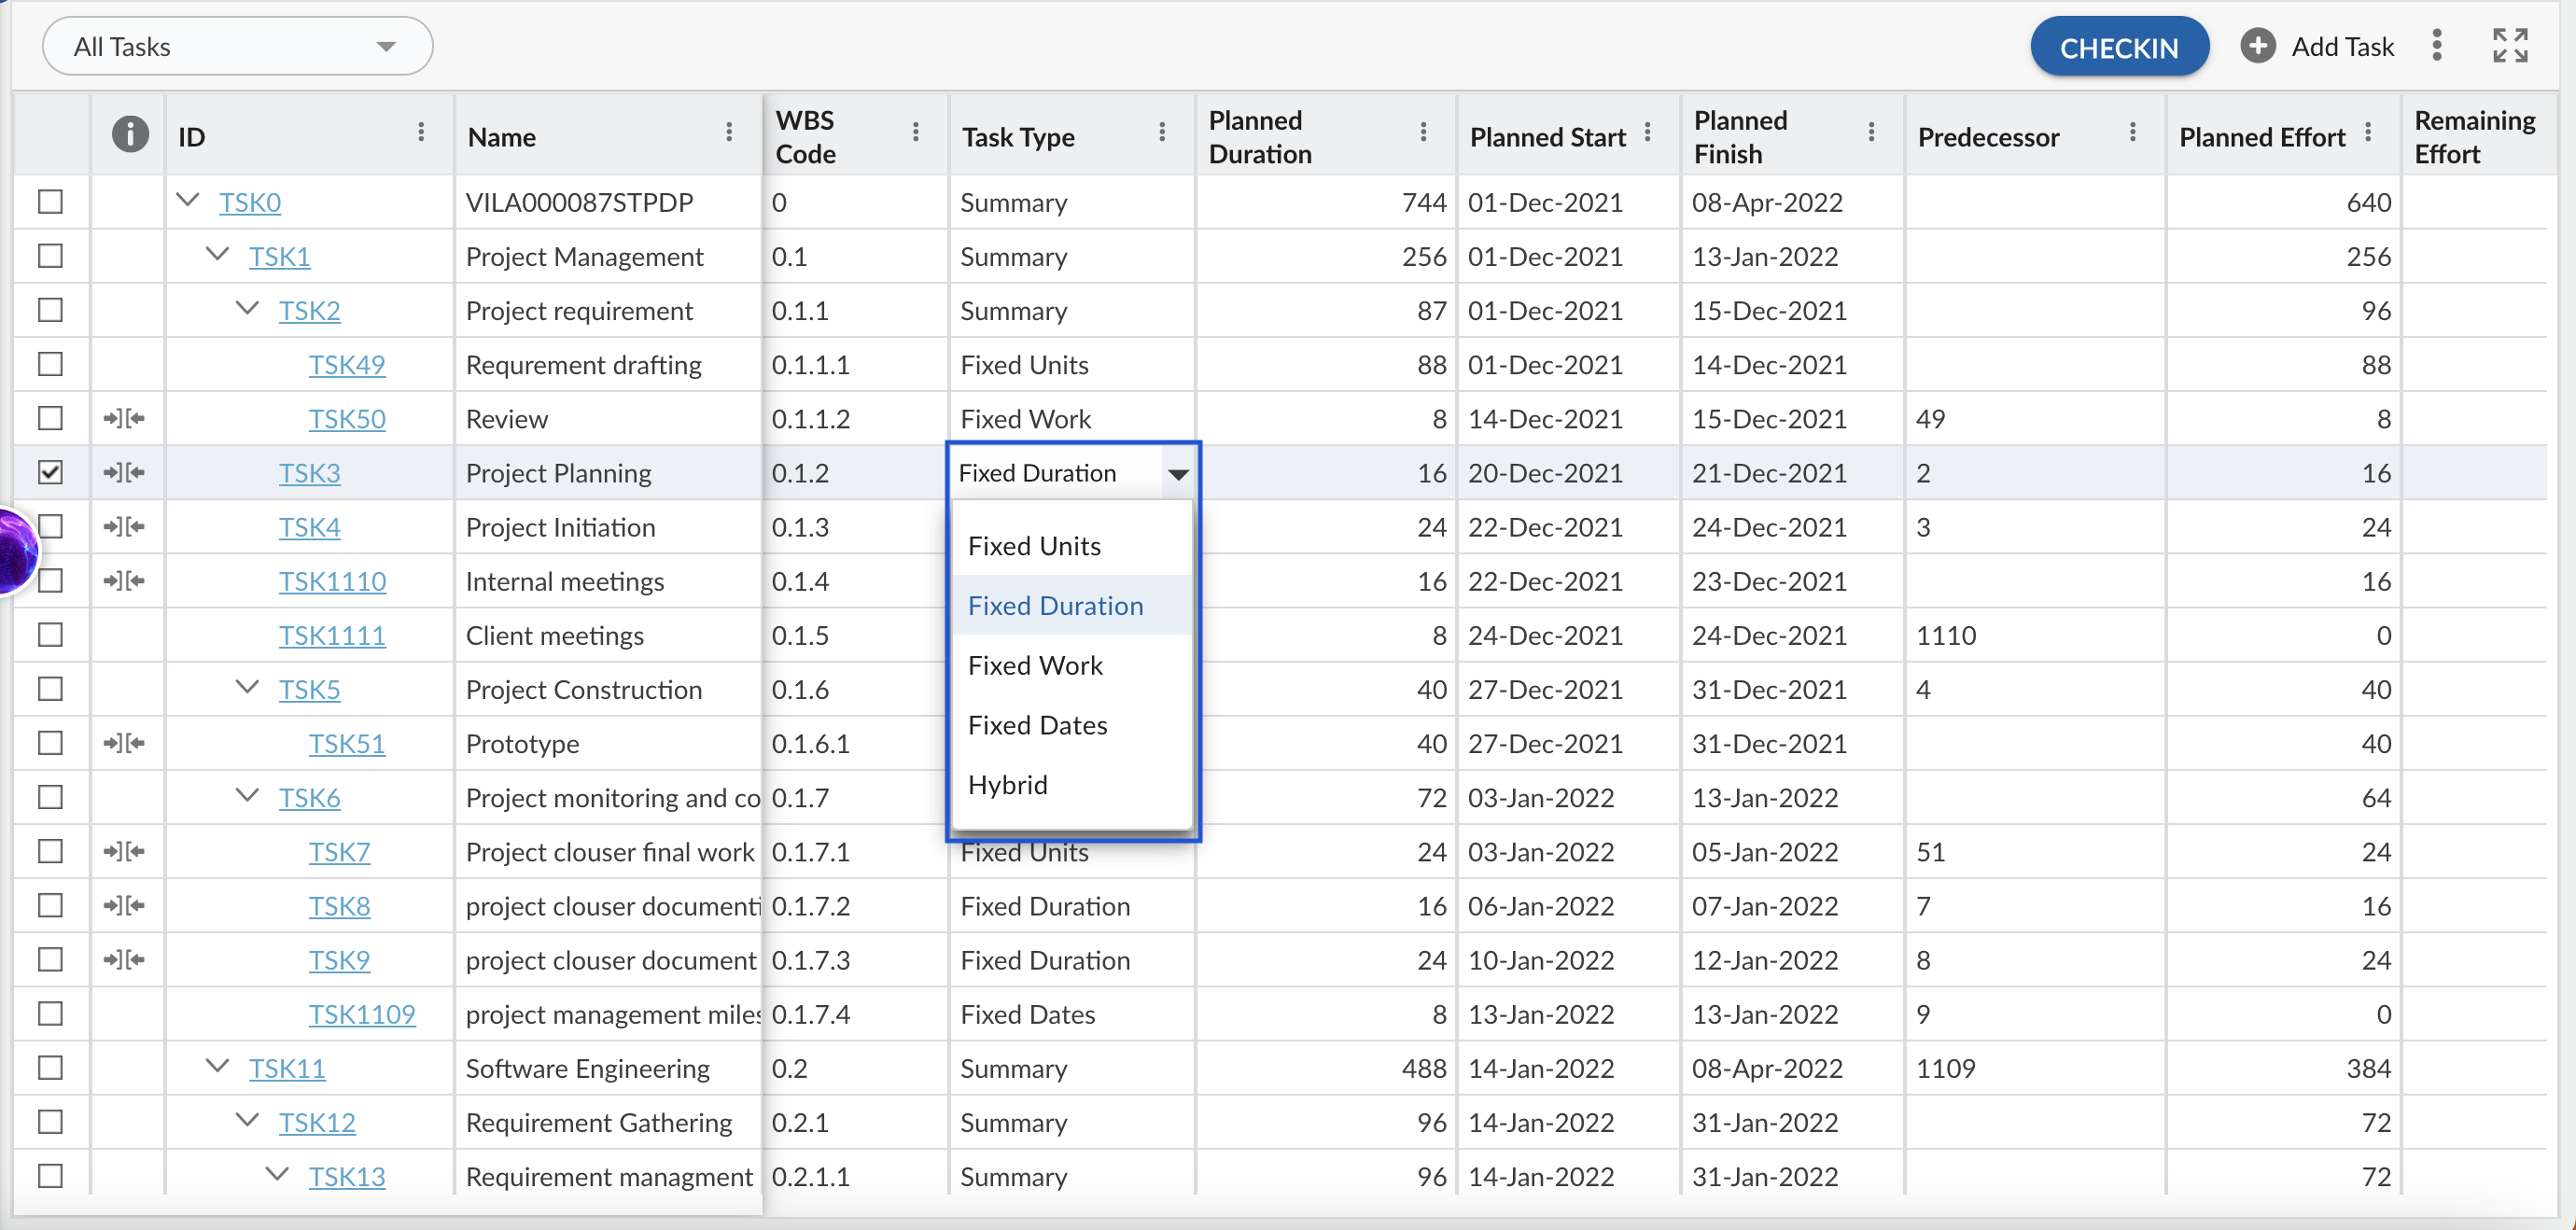Collapse the TSK6 project monitoring branch
Screen dimensions: 2576x1230
pyautogui.click(x=247, y=796)
